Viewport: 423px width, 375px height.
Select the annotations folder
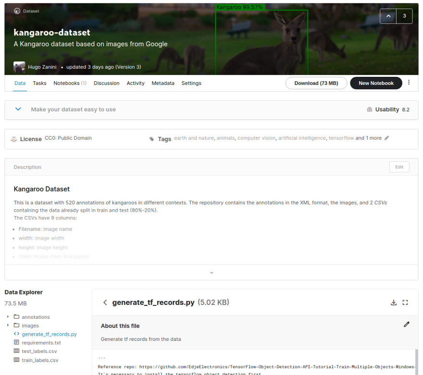pyautogui.click(x=36, y=317)
